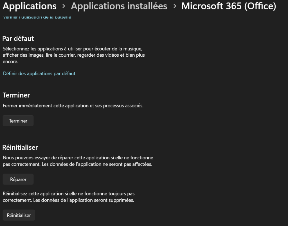Viewport: 288px width, 226px height.
Task: Select the Terminer section heading
Action: coord(16,95)
